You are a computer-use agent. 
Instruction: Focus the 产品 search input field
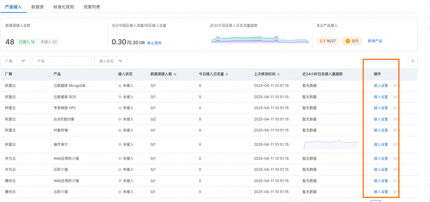62,61
